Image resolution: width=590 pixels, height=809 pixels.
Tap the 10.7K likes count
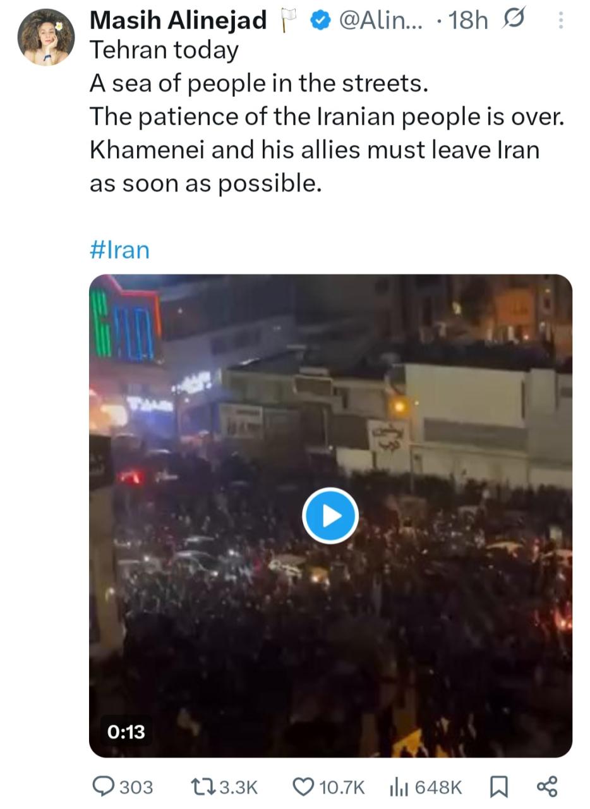342,787
